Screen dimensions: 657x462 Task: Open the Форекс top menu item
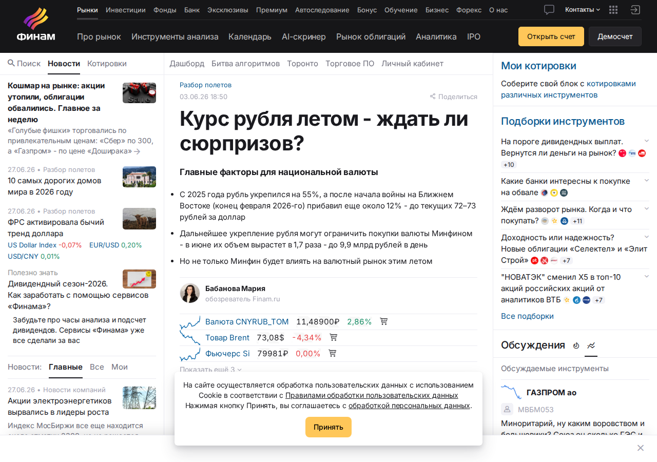[x=469, y=10]
